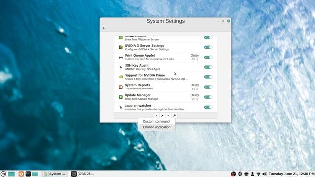Turn off the SSH Key Agent switch
Image resolution: width=315 pixels, height=177 pixels.
[x=208, y=67]
